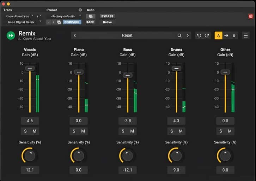
Task: Click the Vocals gain value field 4.6
Action: (x=30, y=121)
